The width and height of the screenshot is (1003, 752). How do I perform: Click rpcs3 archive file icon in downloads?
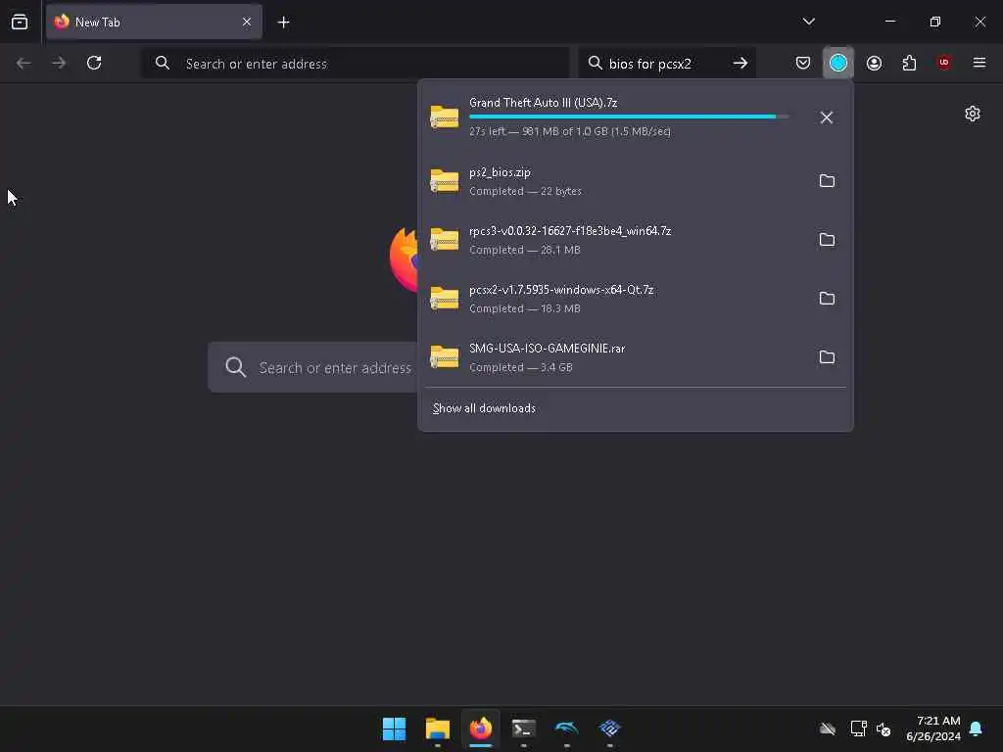click(x=444, y=240)
